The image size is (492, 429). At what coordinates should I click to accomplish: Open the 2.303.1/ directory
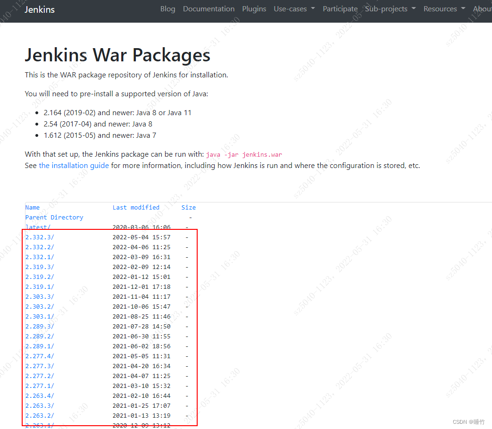(x=40, y=317)
